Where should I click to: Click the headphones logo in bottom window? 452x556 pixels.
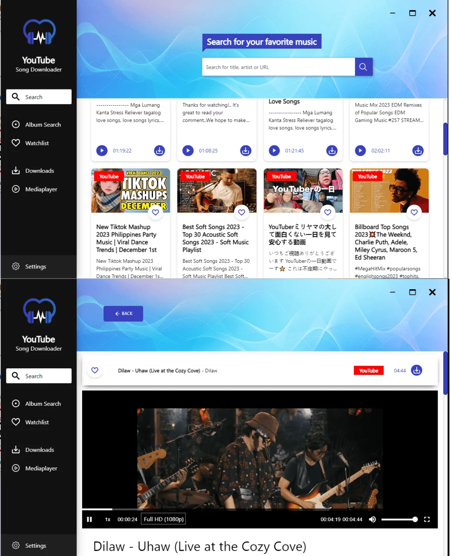(x=39, y=311)
